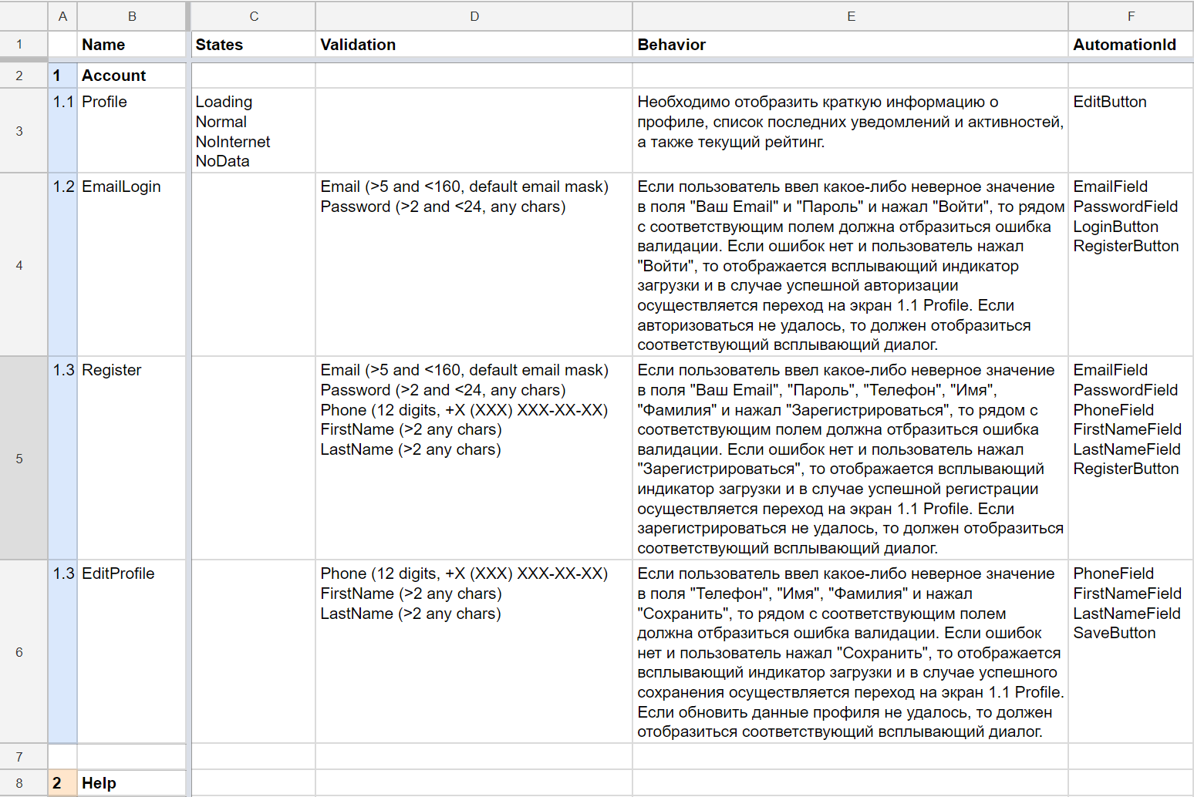Select the 'EditProfile' name cell
The image size is (1194, 797).
[x=132, y=652]
